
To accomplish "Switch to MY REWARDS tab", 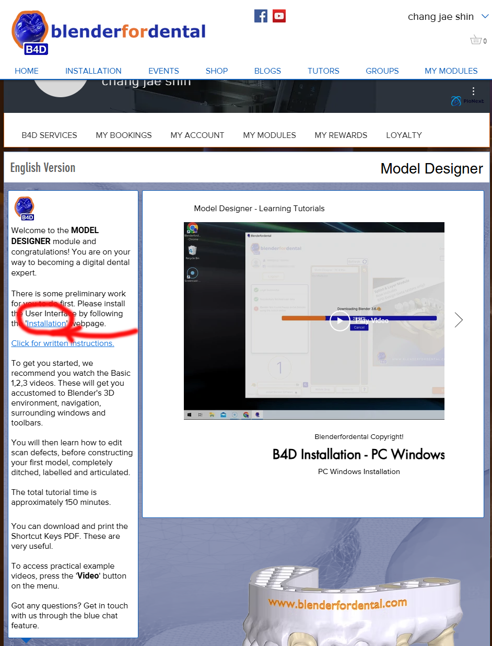I will click(341, 135).
